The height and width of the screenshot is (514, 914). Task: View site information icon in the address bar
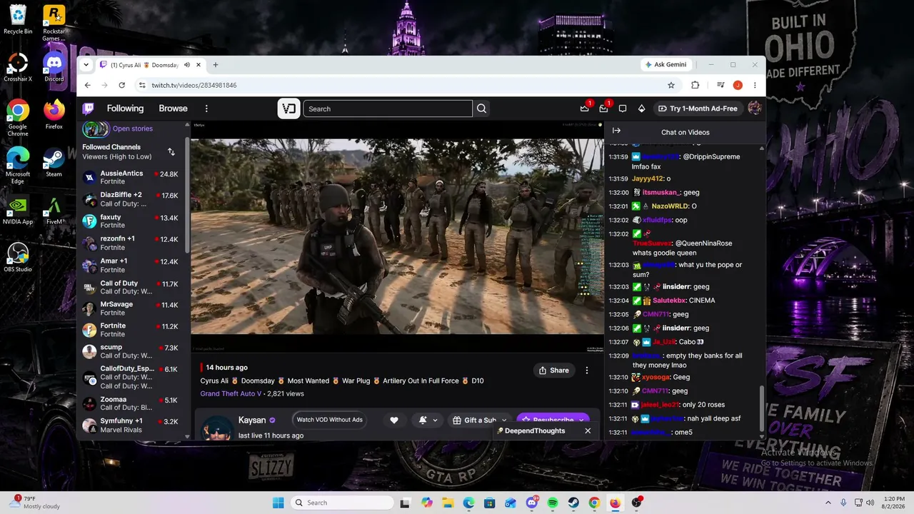142,85
